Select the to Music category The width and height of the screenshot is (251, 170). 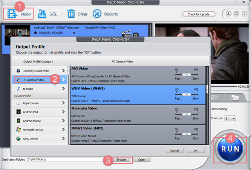pos(40,89)
